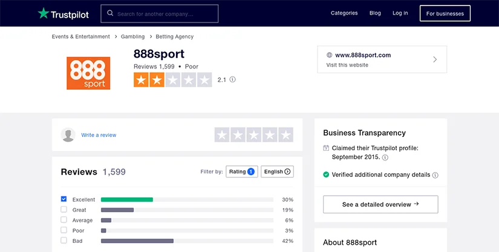Check the Poor rating checkbox
The image size is (499, 252).
64,230
